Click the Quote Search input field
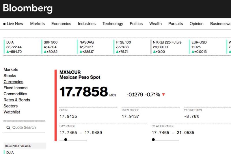The image size is (231, 154). pos(24,128)
